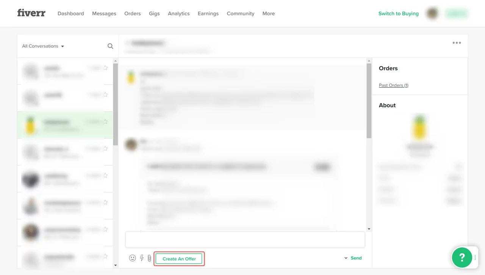Screen dimensions: 485x275
Task: Star the highlighted pineapple avatar conversation
Action: [x=105, y=121]
